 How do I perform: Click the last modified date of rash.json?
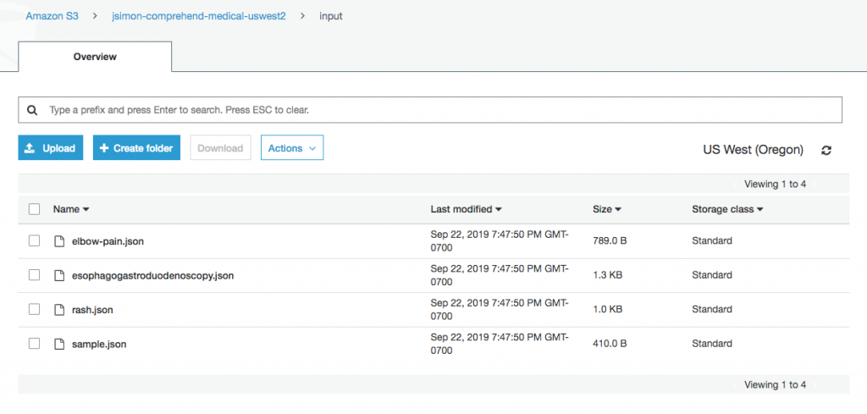coord(499,310)
